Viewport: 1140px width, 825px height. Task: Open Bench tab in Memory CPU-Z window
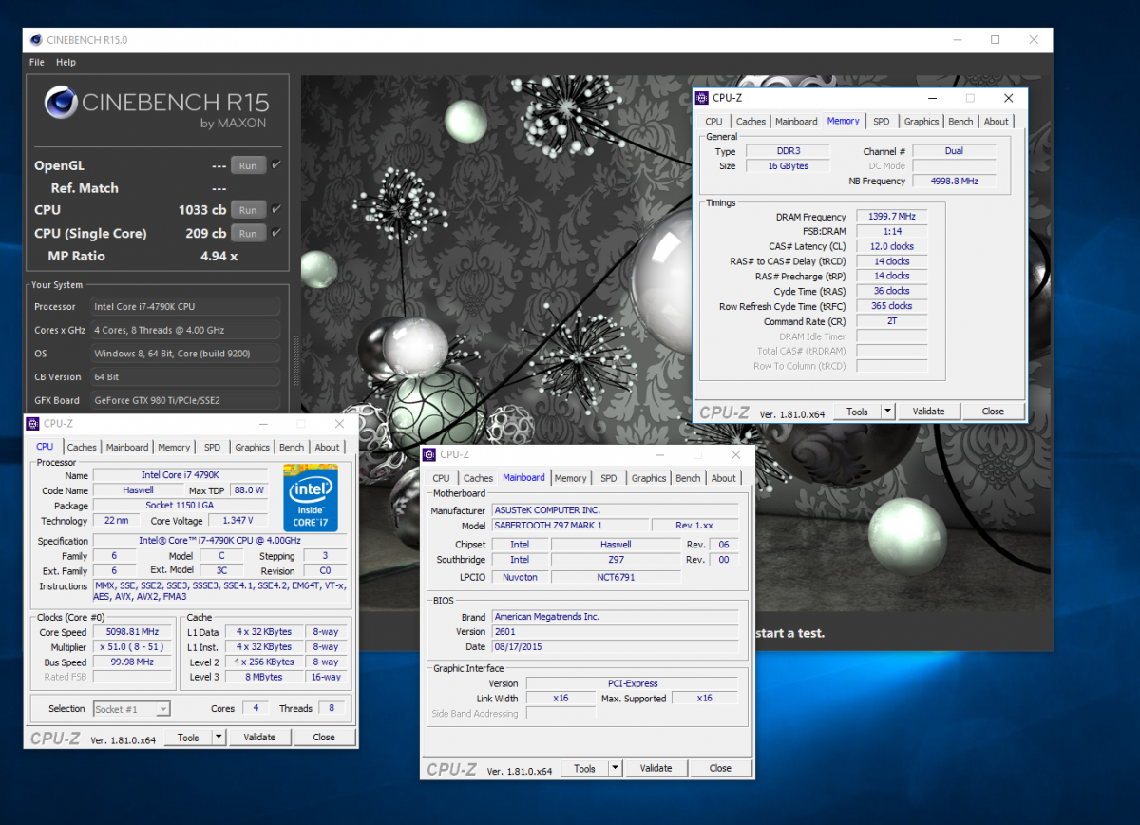(x=961, y=122)
